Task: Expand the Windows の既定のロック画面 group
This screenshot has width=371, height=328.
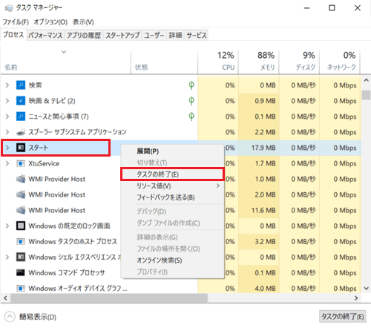Action: 7,226
